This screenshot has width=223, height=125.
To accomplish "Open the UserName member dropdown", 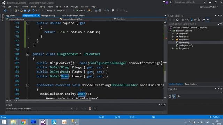I will coord(140,19).
